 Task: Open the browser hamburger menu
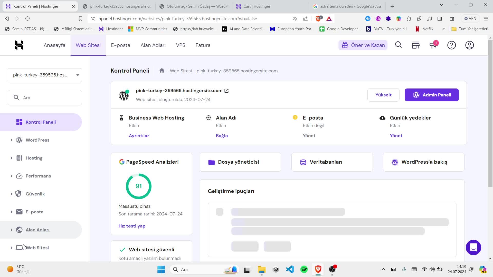pyautogui.click(x=486, y=19)
